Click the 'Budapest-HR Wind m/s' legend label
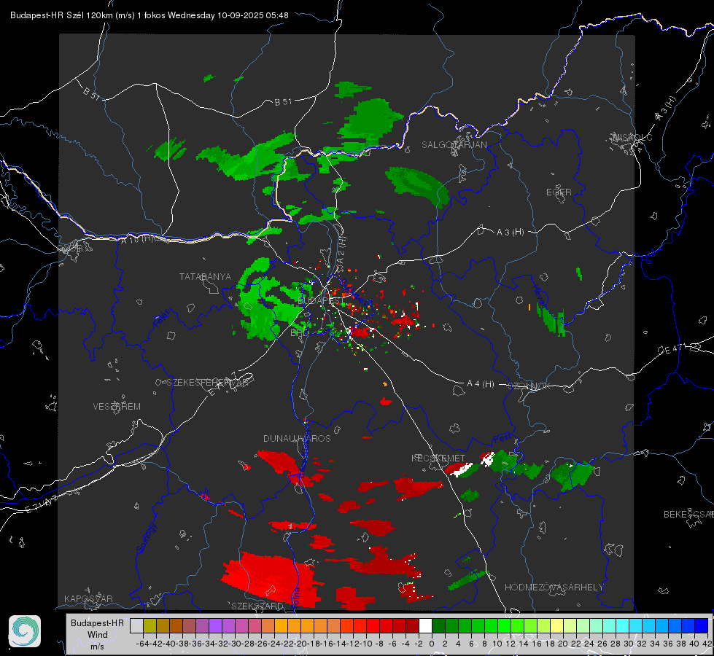Image resolution: width=714 pixels, height=656 pixels. (x=98, y=634)
